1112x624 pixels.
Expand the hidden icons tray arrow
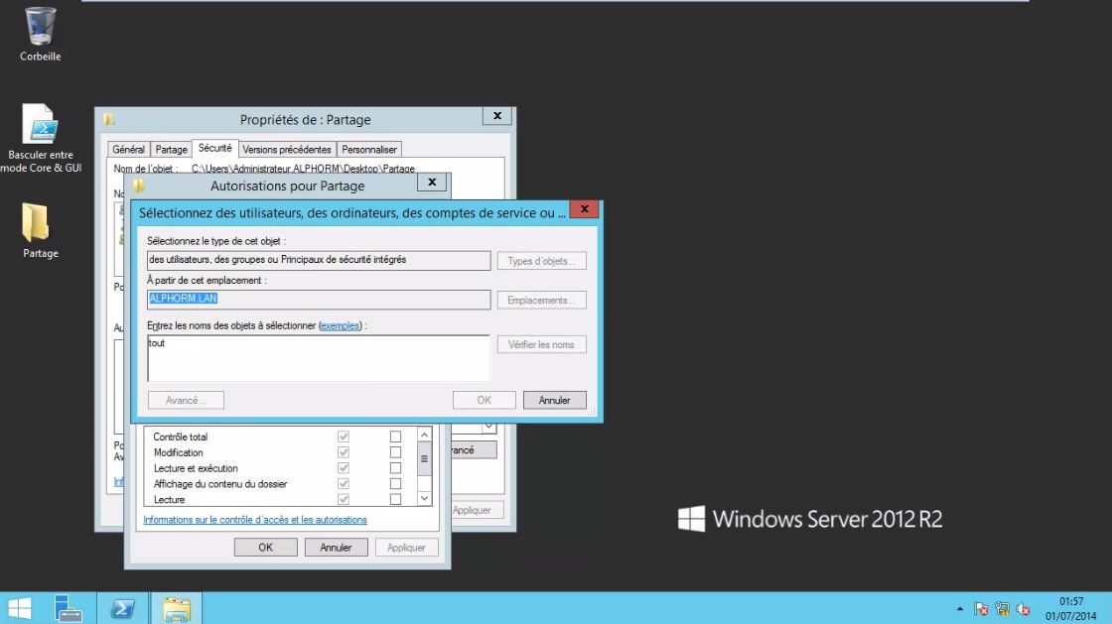[x=958, y=608]
